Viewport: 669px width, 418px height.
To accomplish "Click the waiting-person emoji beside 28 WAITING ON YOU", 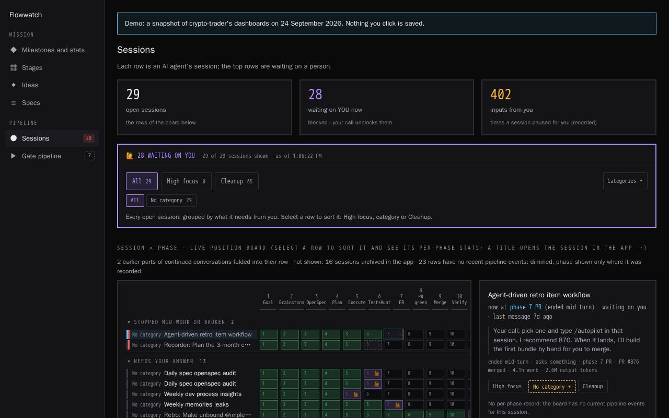I will (130, 156).
